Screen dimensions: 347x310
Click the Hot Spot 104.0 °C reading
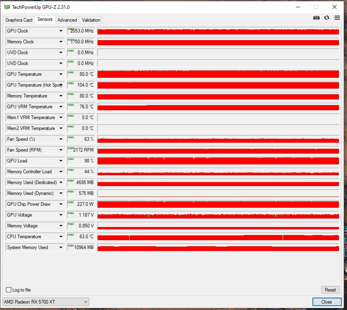click(81, 85)
